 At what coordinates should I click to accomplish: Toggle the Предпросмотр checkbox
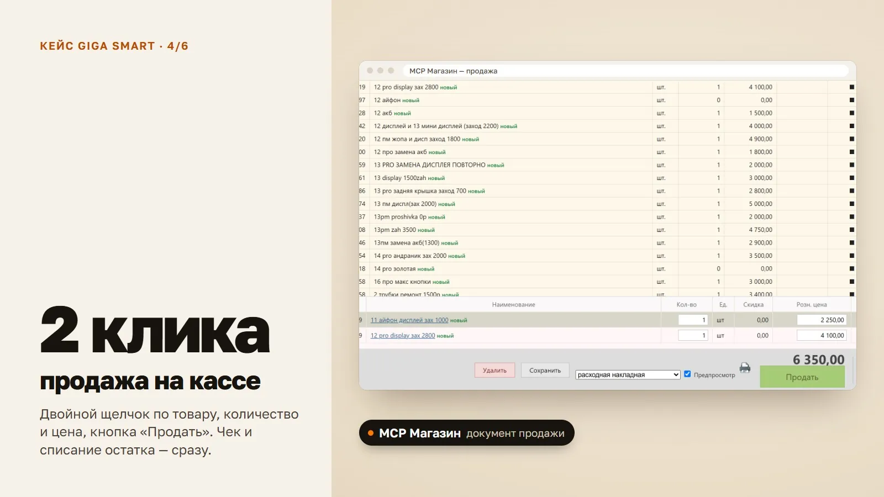[x=687, y=374]
